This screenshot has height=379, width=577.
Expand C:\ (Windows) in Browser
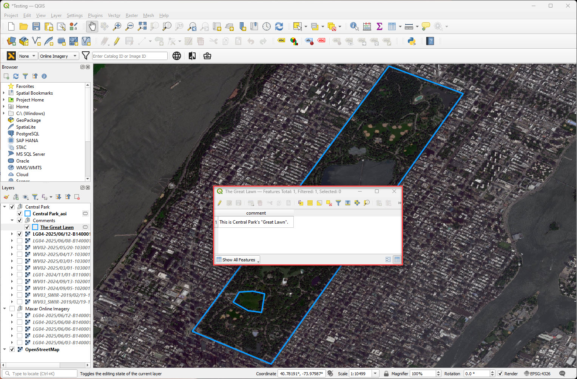pyautogui.click(x=4, y=113)
